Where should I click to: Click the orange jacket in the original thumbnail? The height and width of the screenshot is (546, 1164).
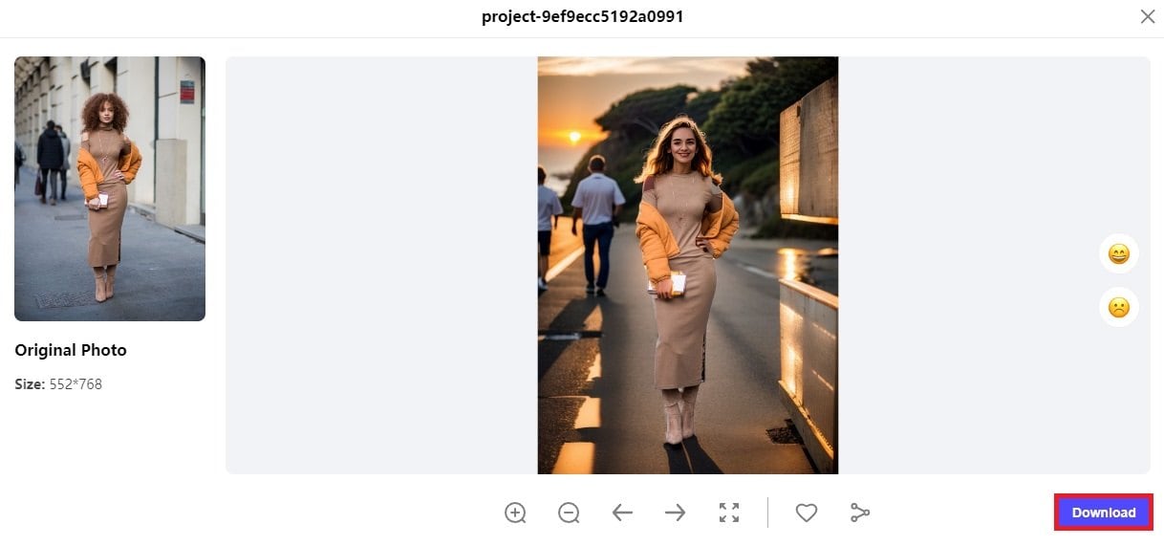(89, 174)
